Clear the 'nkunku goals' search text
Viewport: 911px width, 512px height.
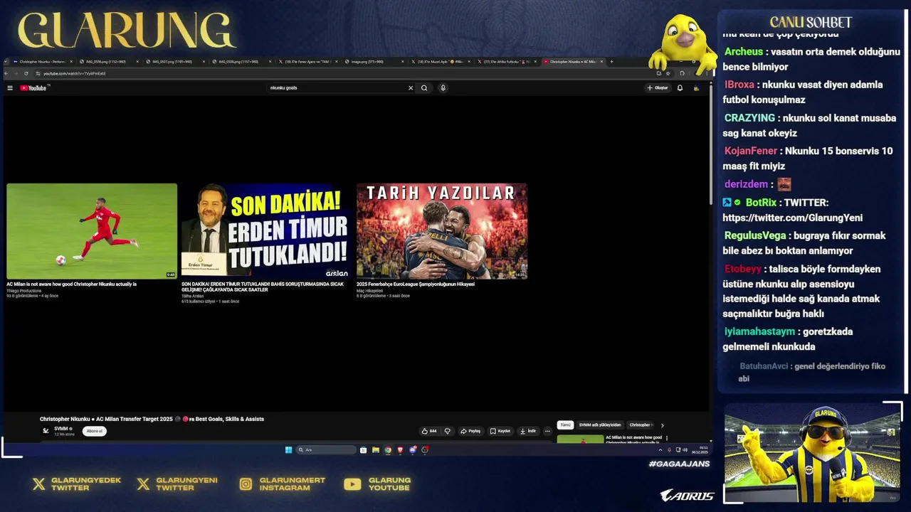coord(411,88)
